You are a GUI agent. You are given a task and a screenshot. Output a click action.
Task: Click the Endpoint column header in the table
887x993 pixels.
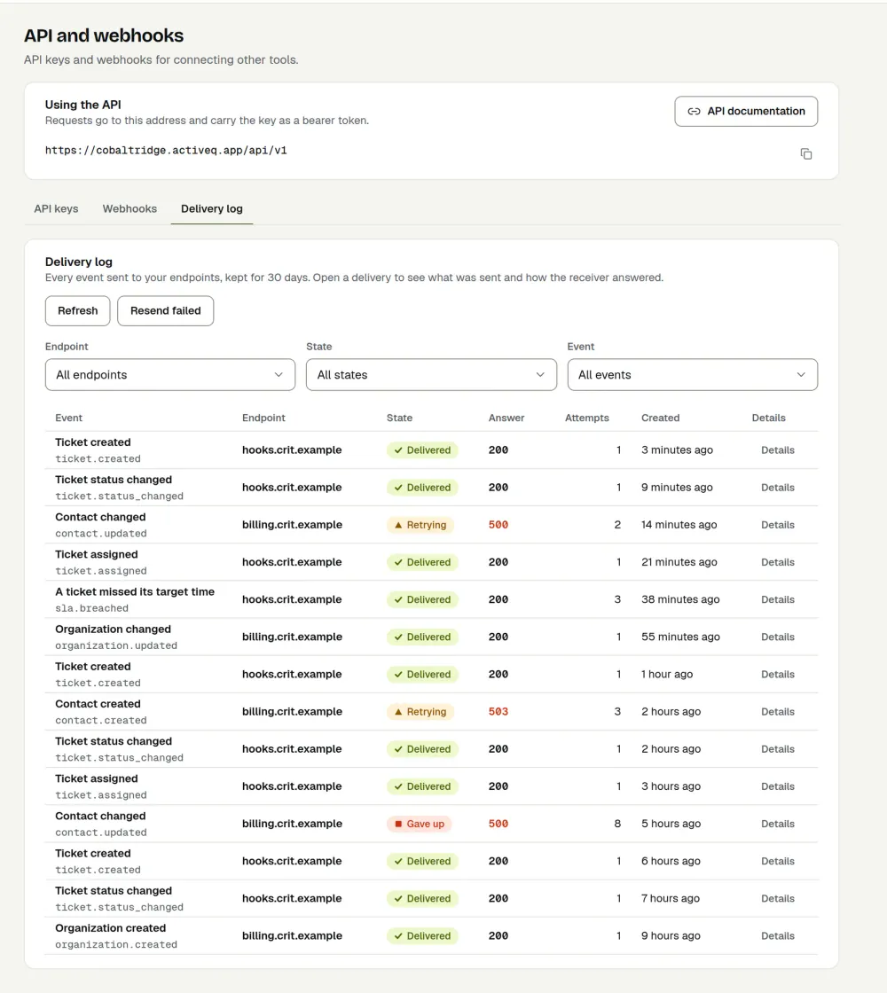coord(263,418)
